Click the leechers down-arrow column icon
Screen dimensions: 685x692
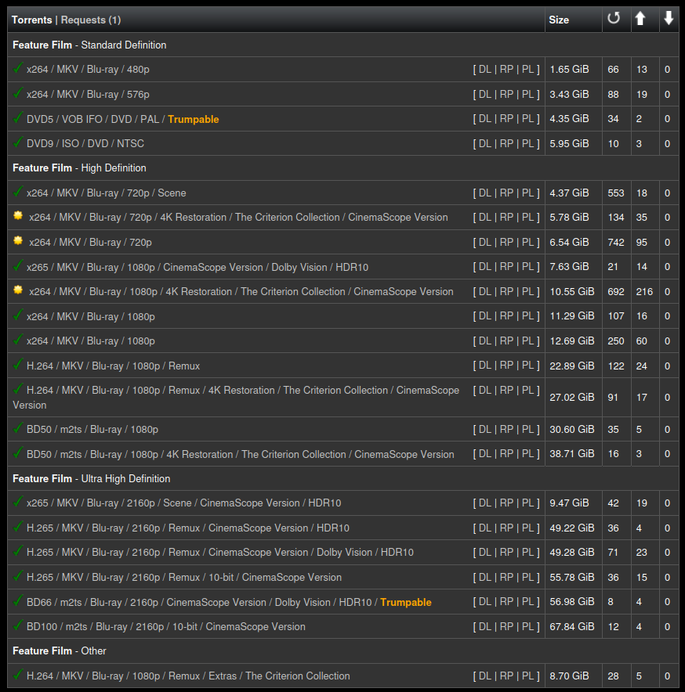point(669,19)
